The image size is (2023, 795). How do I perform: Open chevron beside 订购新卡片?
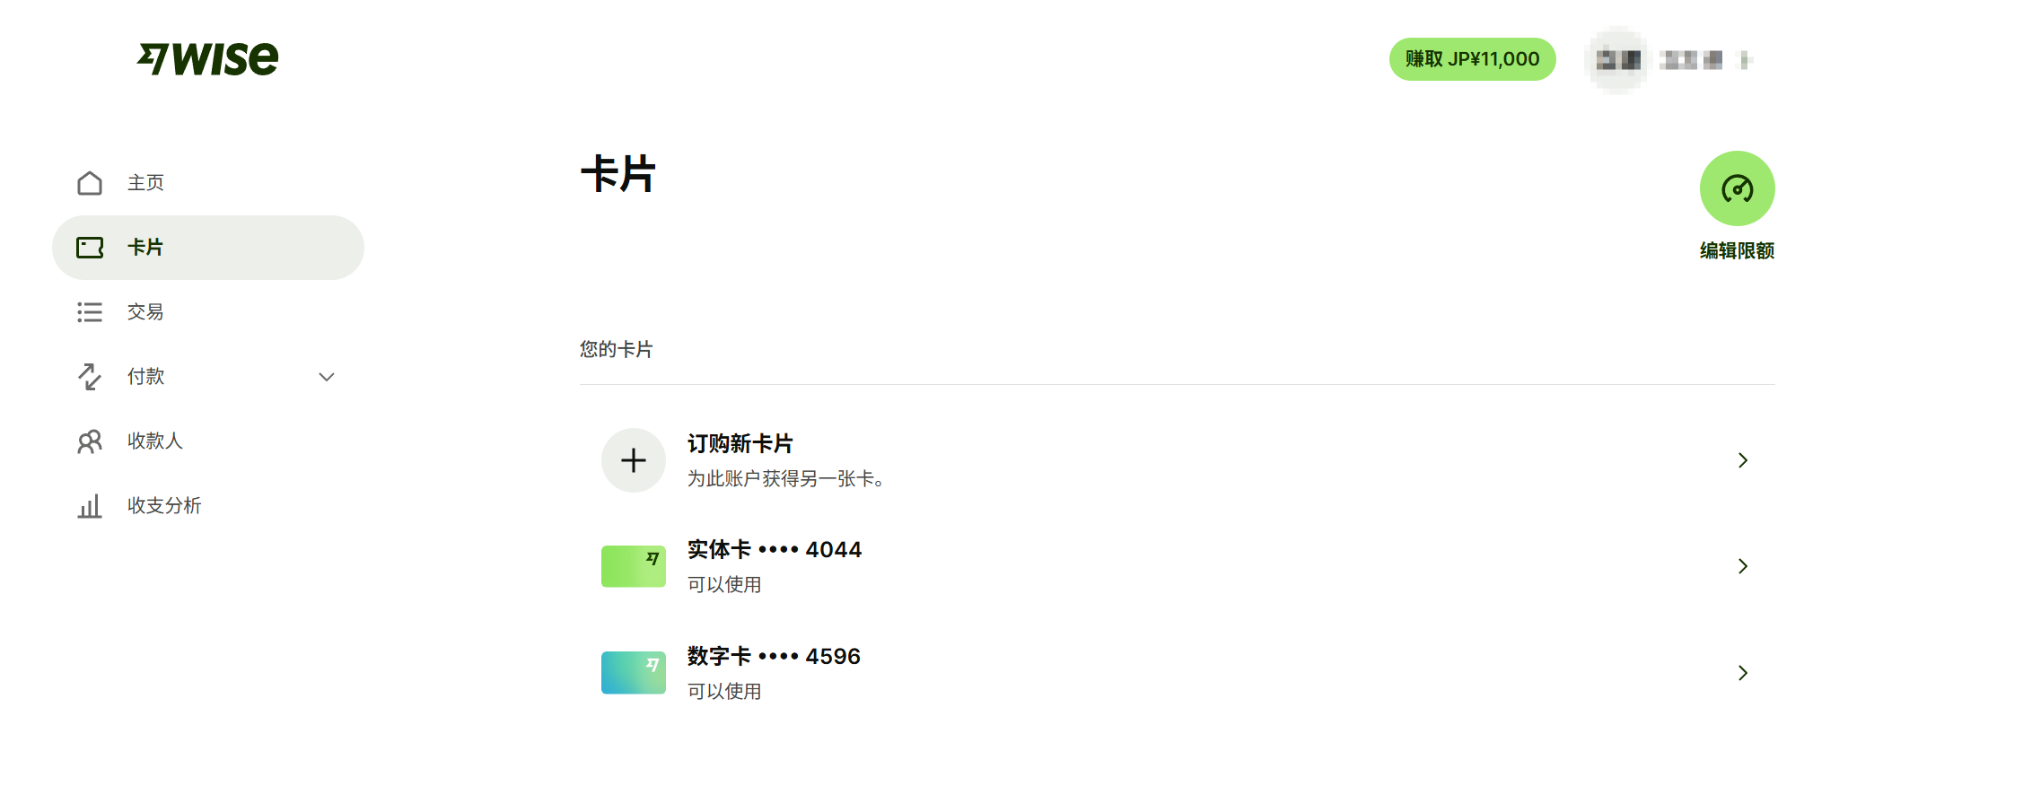click(x=1743, y=460)
